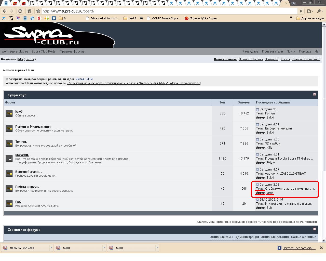
Task: Click the go-to-last-post icon for Клуб
Action: pyautogui.click(x=257, y=110)
